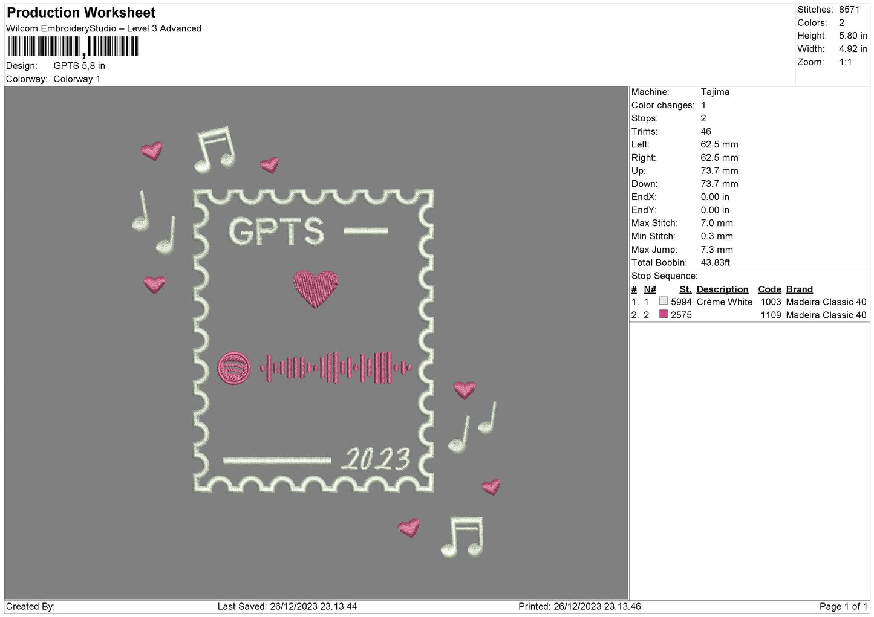Click the pink 2575 thread swatch
Viewport: 874px width, 617px height.
[664, 314]
